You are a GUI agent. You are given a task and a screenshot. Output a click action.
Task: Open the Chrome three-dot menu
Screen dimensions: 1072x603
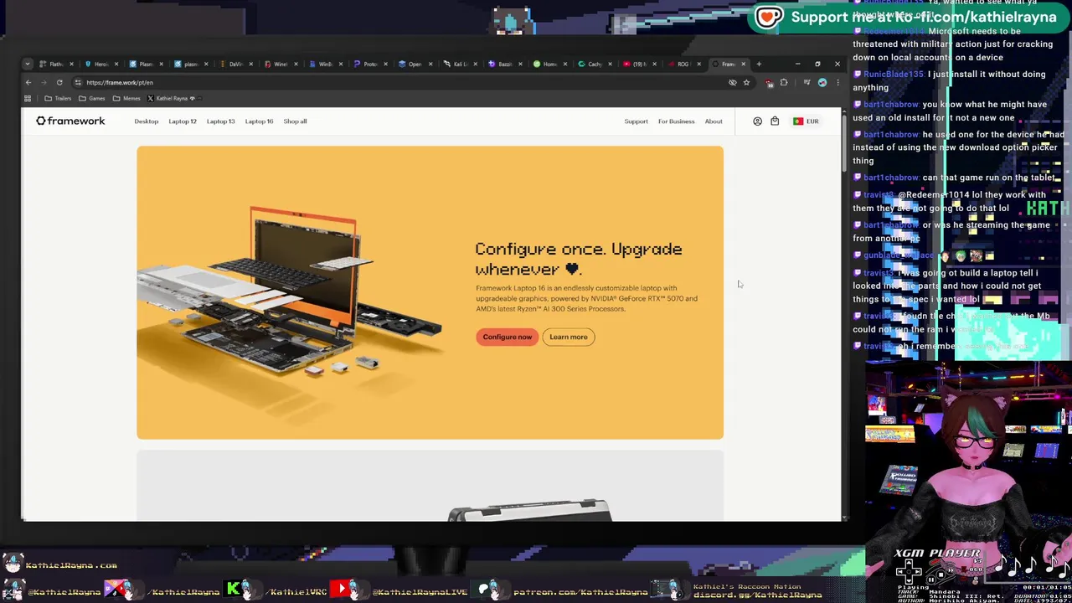tap(837, 82)
